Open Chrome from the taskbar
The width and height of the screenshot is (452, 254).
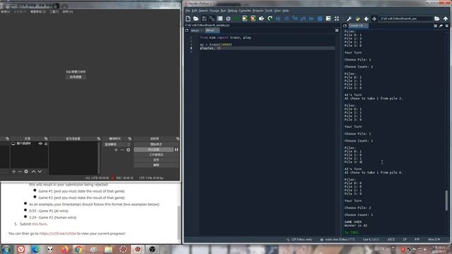click(x=78, y=249)
